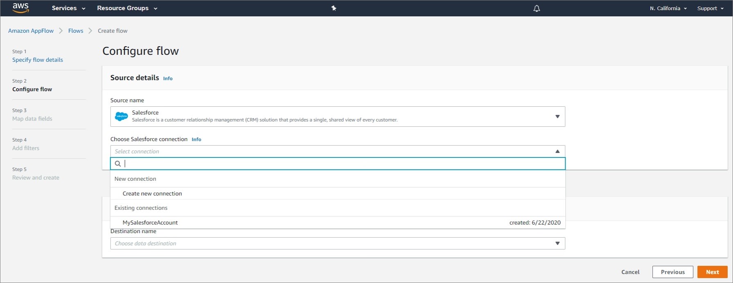Click Create flow breadcrumb text
Screen dimensions: 733x283
[x=112, y=31]
